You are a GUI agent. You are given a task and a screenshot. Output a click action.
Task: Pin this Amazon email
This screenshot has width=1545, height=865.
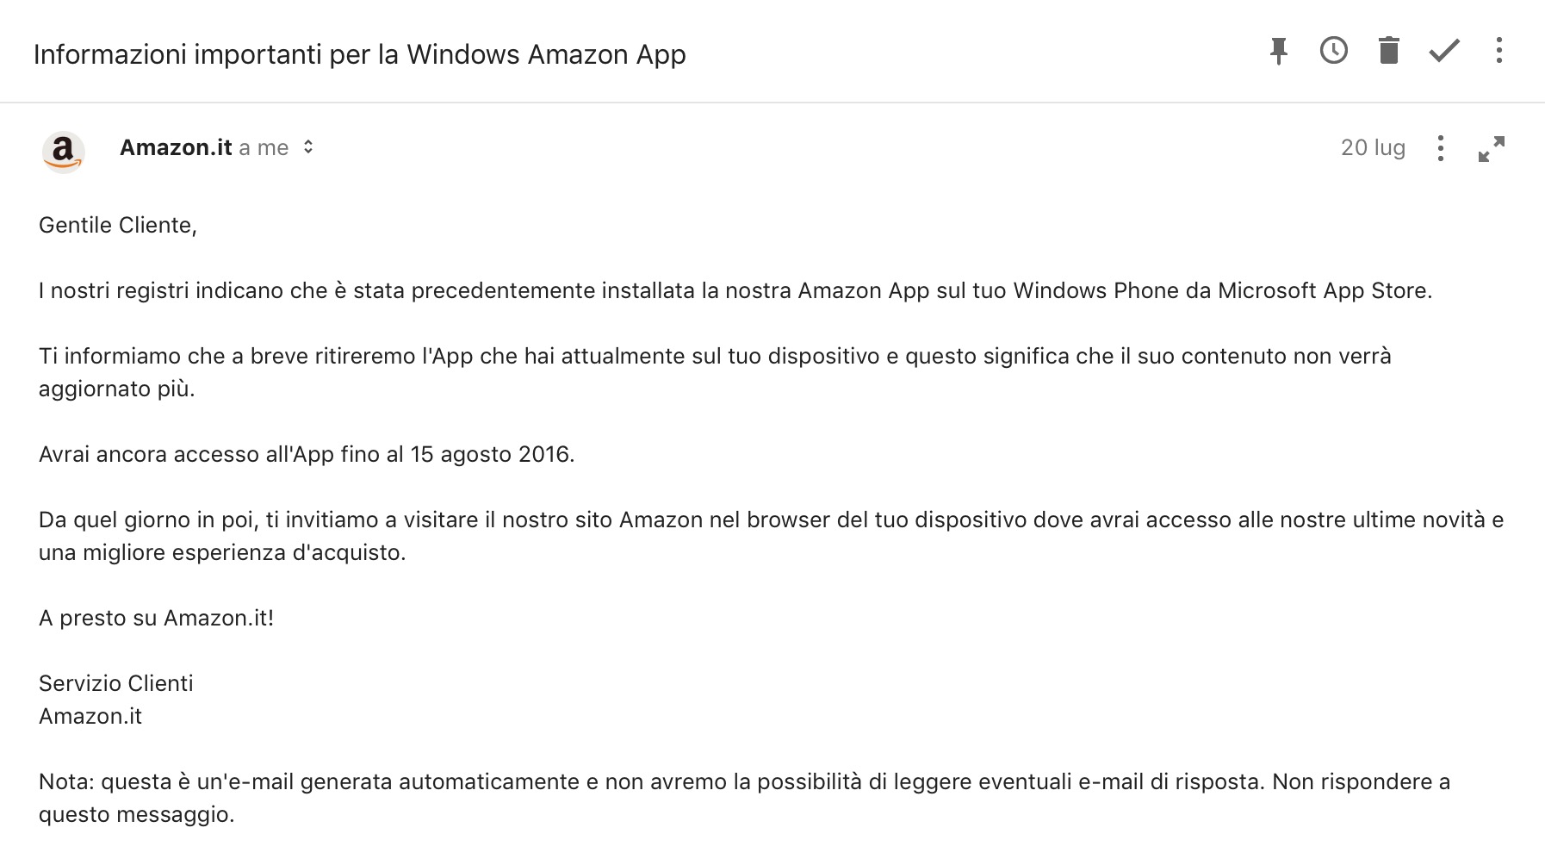tap(1278, 51)
